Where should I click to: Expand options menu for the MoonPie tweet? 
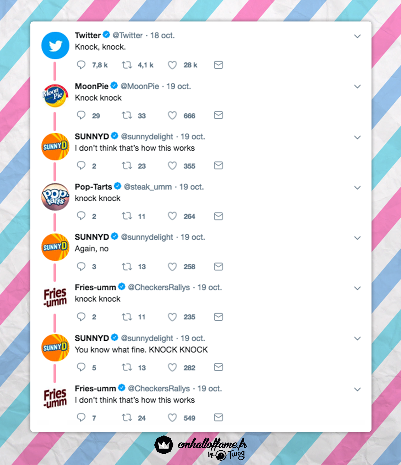click(357, 87)
